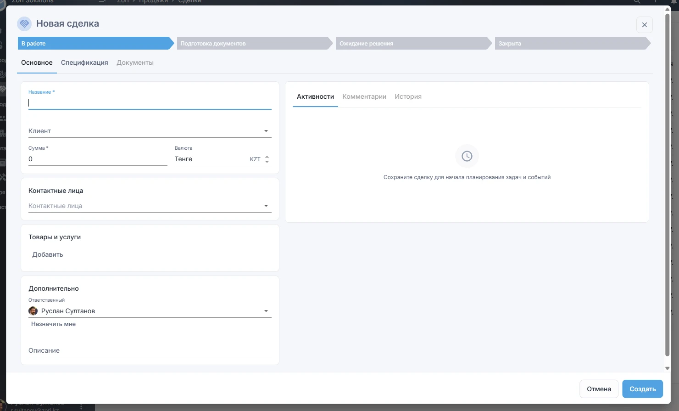The image size is (679, 411).
Task: Click Руслан Султанов's avatar picture
Action: click(x=33, y=311)
